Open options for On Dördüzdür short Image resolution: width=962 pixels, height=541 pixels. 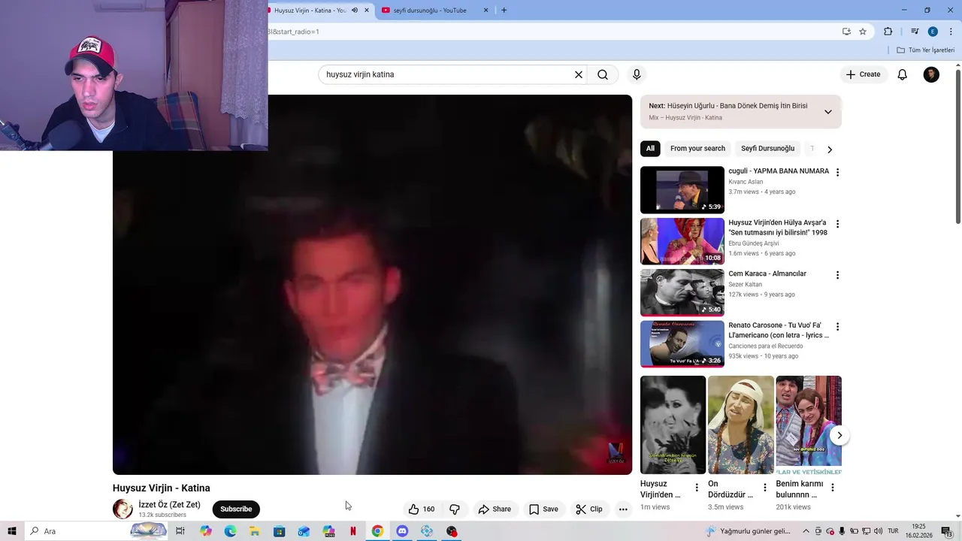tap(765, 488)
